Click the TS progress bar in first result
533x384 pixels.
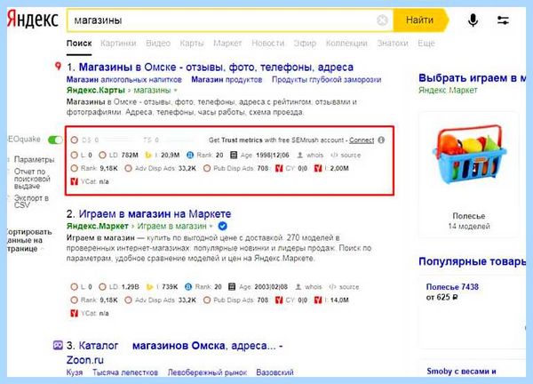tap(178, 140)
